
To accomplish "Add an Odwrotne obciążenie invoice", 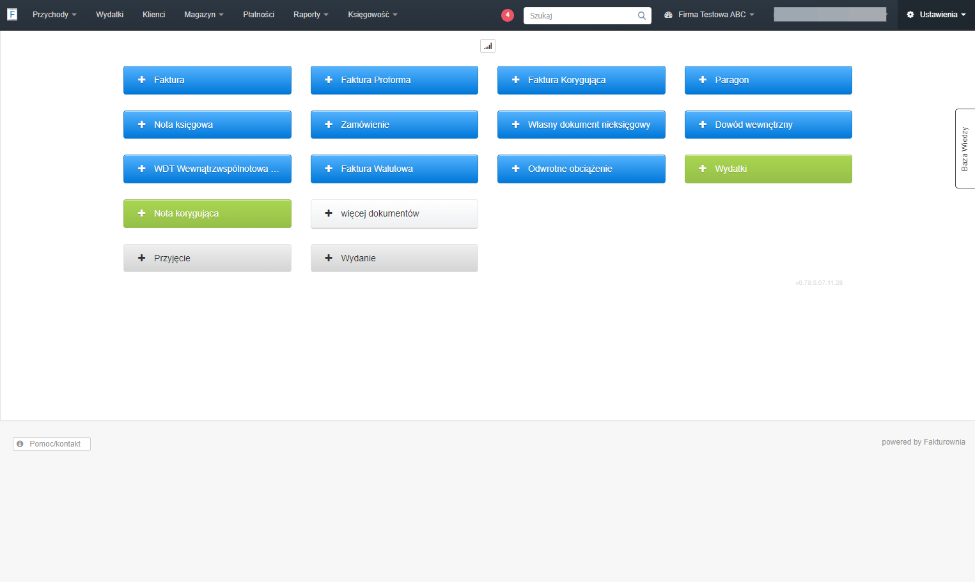I will pyautogui.click(x=581, y=169).
